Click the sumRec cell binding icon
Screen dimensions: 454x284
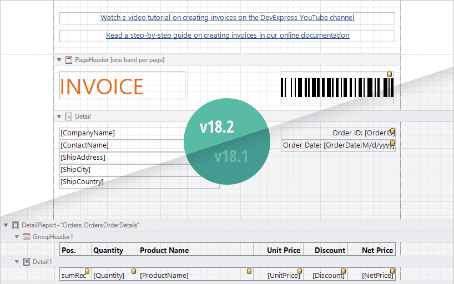point(87,271)
